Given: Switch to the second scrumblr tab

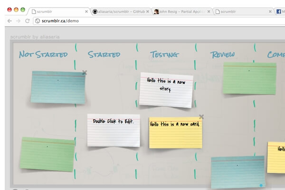Looking at the screenshot, I should [x=240, y=11].
